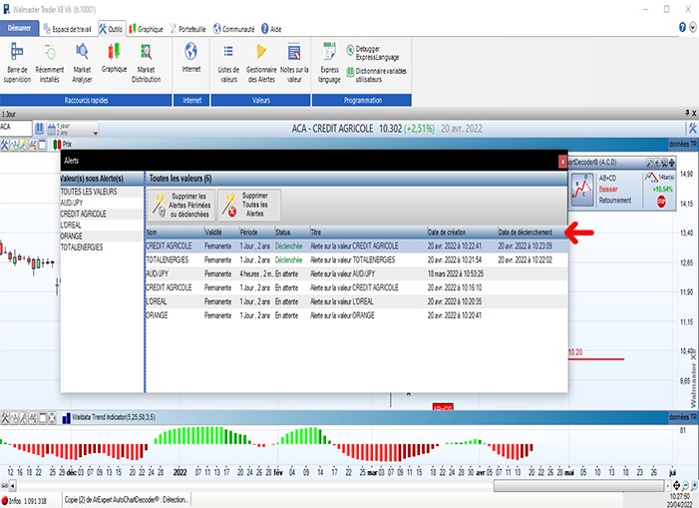Switch to Espace de travail tab

[68, 29]
